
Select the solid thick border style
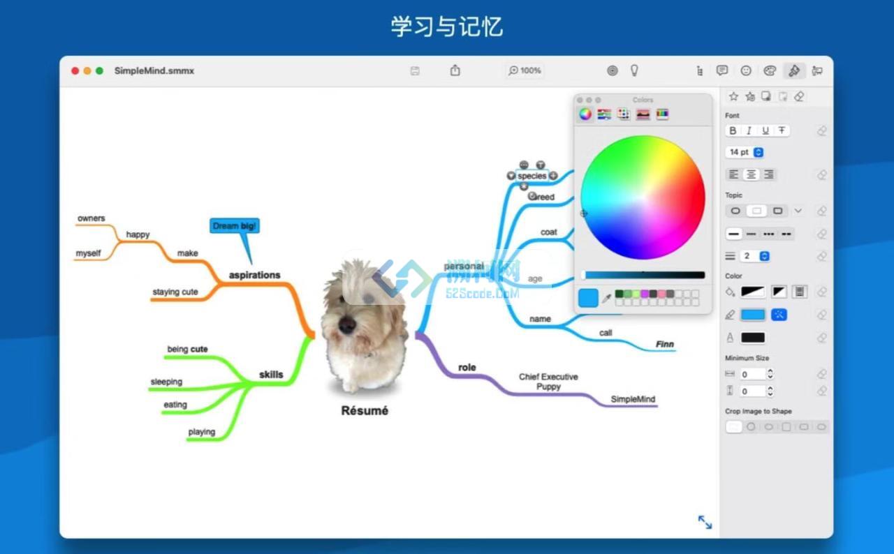click(733, 234)
